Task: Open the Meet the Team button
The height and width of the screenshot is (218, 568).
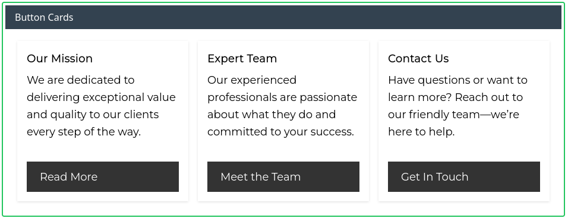Action: point(283,177)
